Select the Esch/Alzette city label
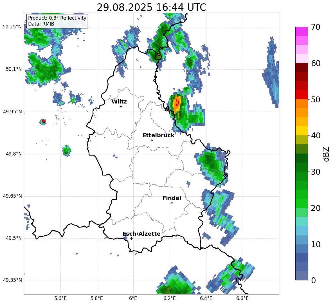The width and height of the screenshot is (333, 304). (141, 234)
